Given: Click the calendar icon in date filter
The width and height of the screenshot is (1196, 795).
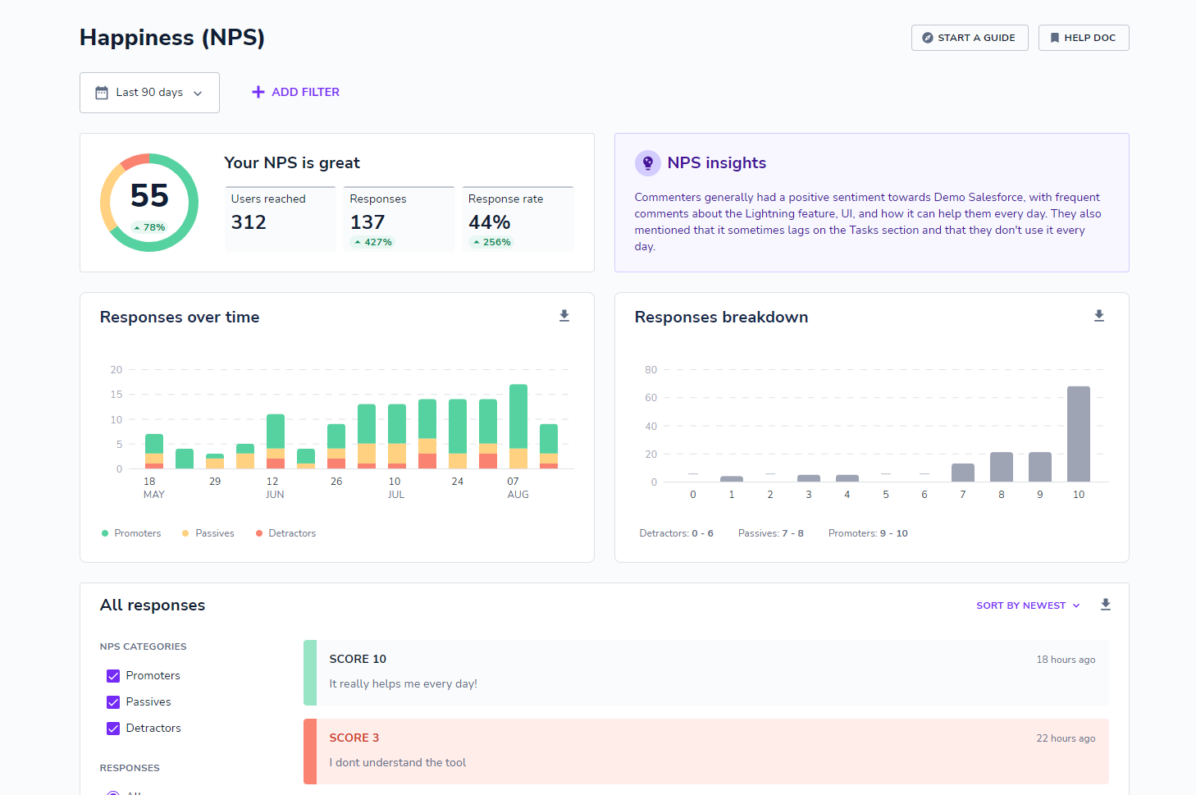Looking at the screenshot, I should [x=102, y=93].
